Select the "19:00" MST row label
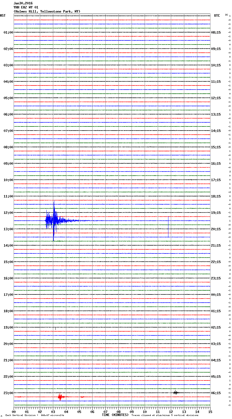 click(x=8, y=327)
